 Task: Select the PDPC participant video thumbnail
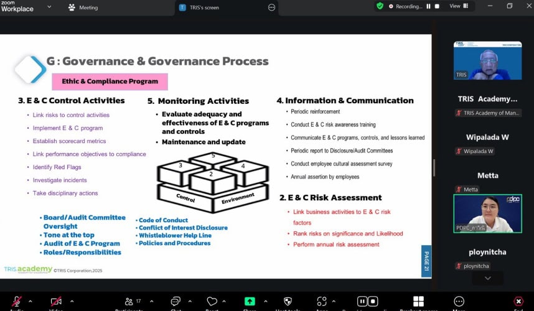[487, 213]
